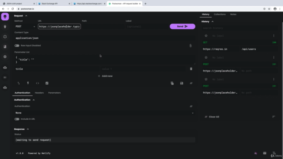Star the last POST history entry
This screenshot has width=283, height=159.
click(x=206, y=79)
